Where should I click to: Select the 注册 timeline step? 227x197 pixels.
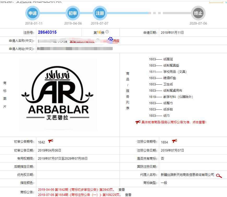tap(100, 13)
